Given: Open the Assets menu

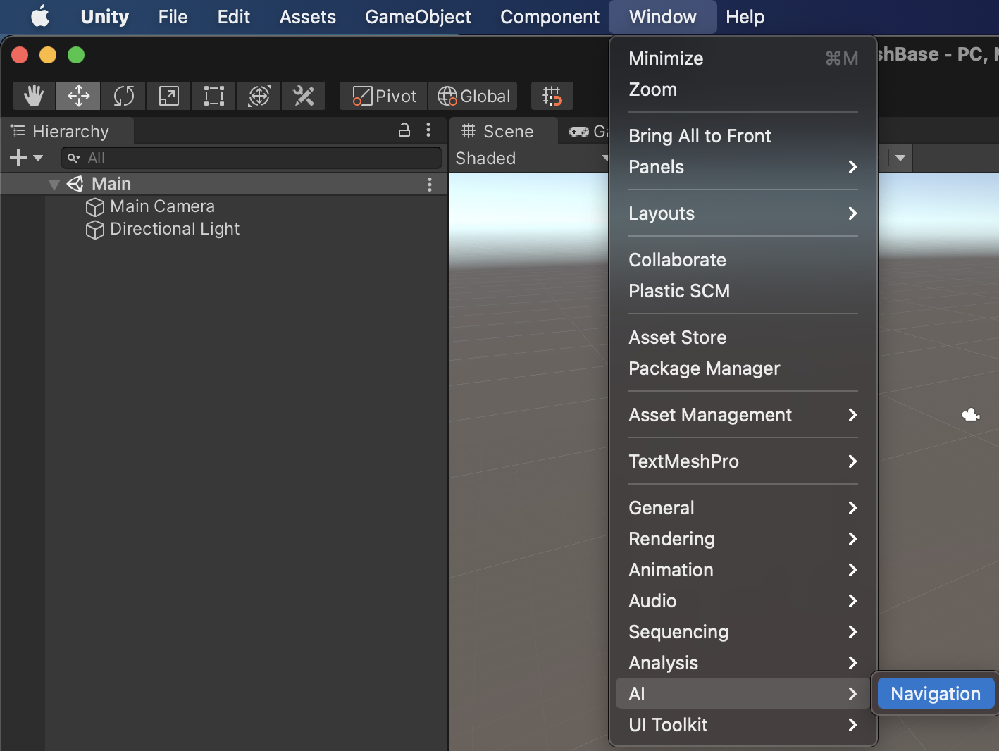Looking at the screenshot, I should (308, 16).
